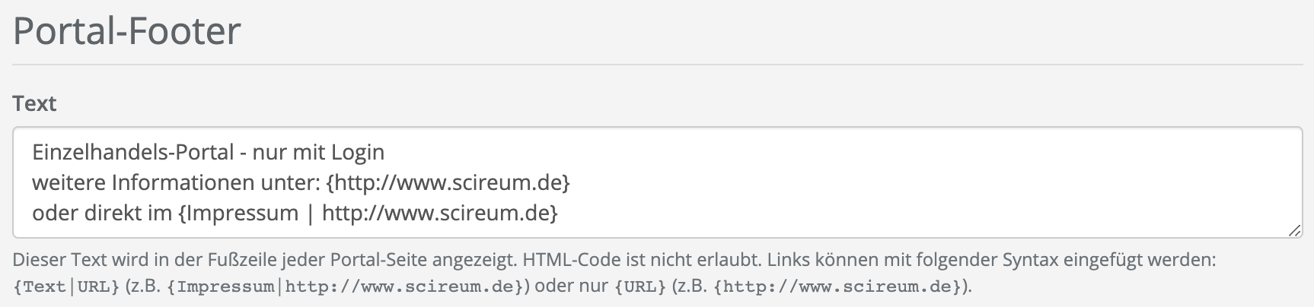The width and height of the screenshot is (1314, 307).
Task: Grab the text area resize handle
Action: (1294, 231)
